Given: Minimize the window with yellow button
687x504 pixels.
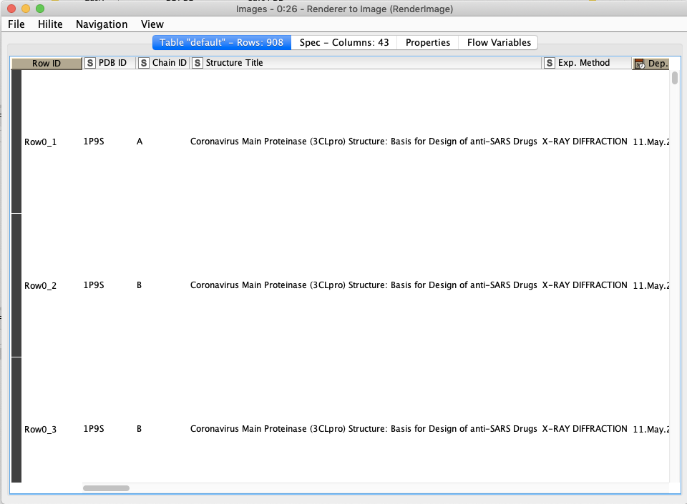Looking at the screenshot, I should click(x=26, y=9).
